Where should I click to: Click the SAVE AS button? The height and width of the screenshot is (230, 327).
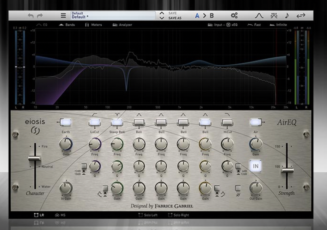175,18
